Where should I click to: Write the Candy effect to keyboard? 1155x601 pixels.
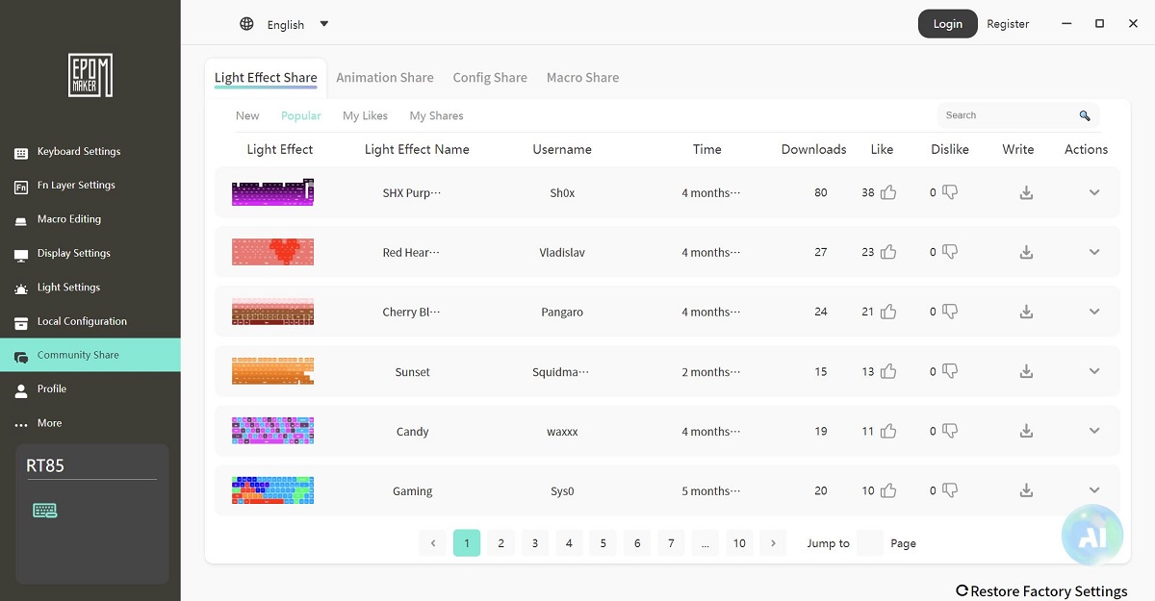1026,431
